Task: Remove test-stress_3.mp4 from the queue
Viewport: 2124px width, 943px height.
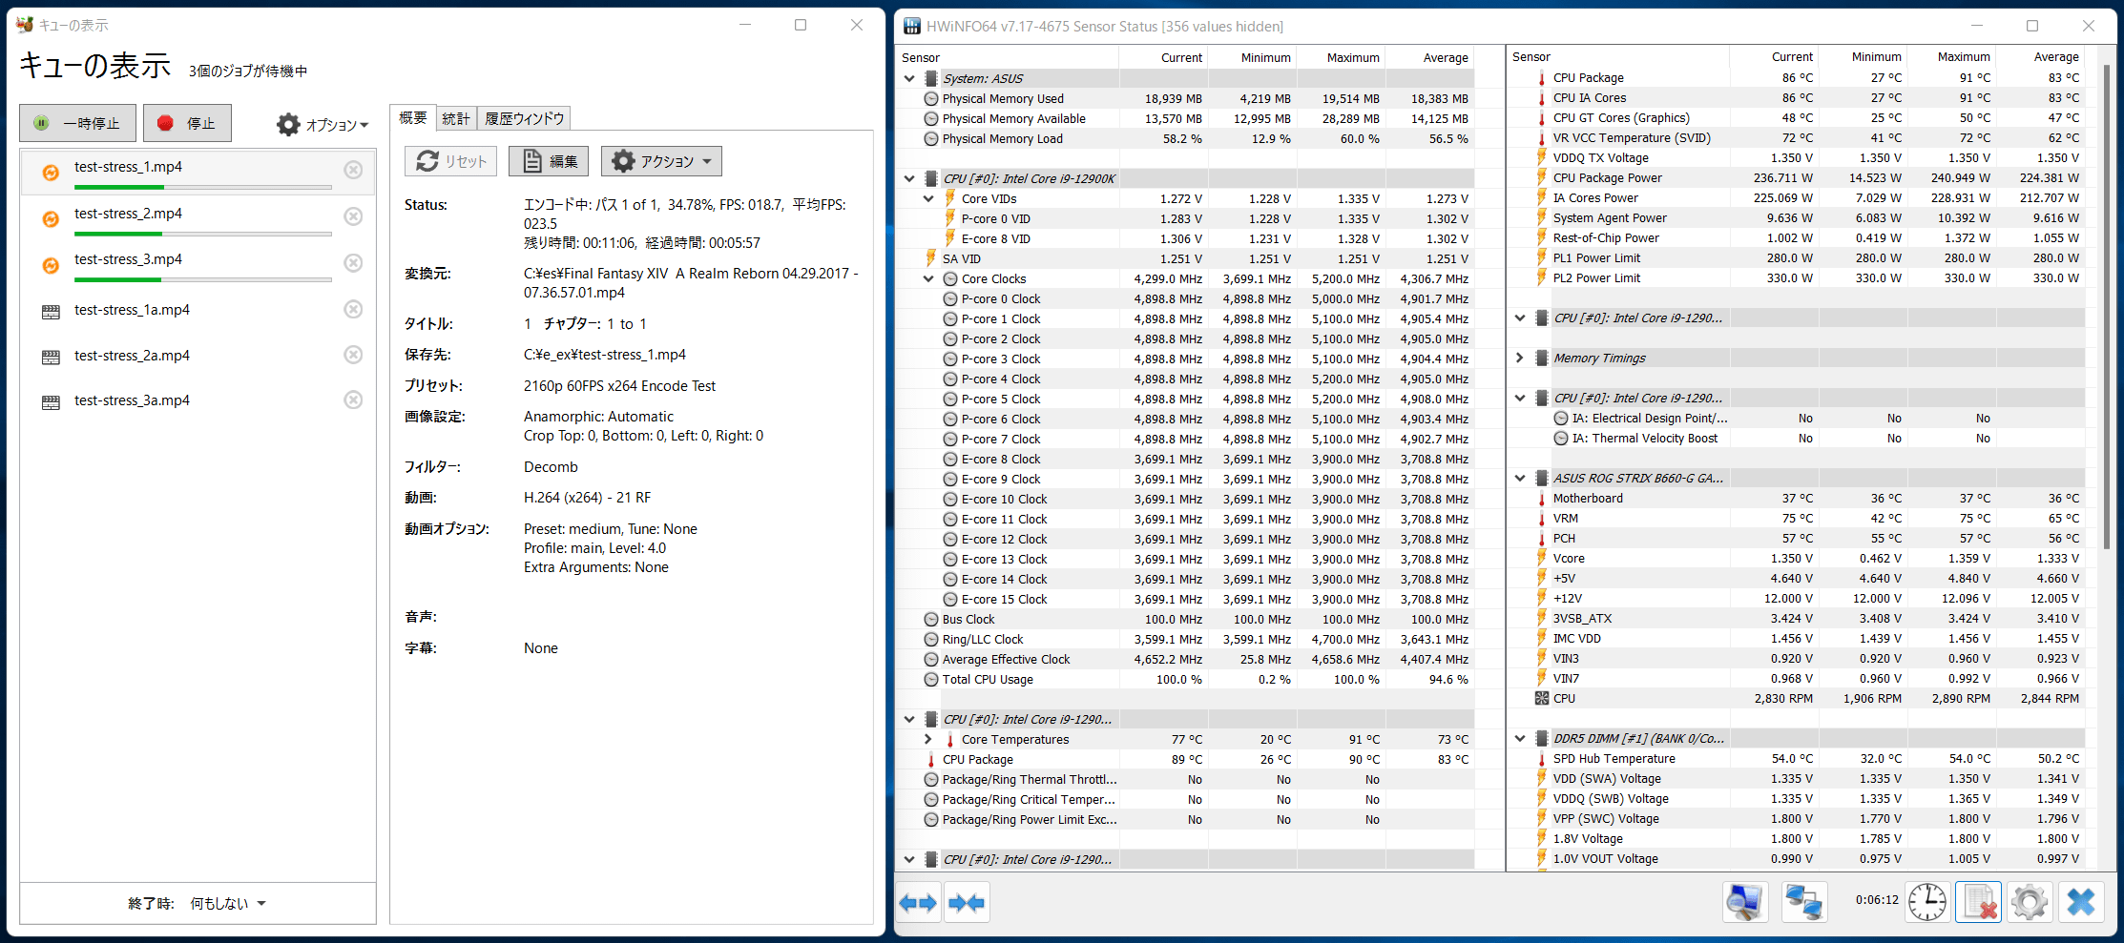Action: (353, 262)
